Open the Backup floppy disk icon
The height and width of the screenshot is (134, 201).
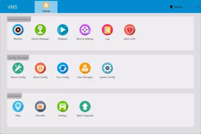click(62, 106)
